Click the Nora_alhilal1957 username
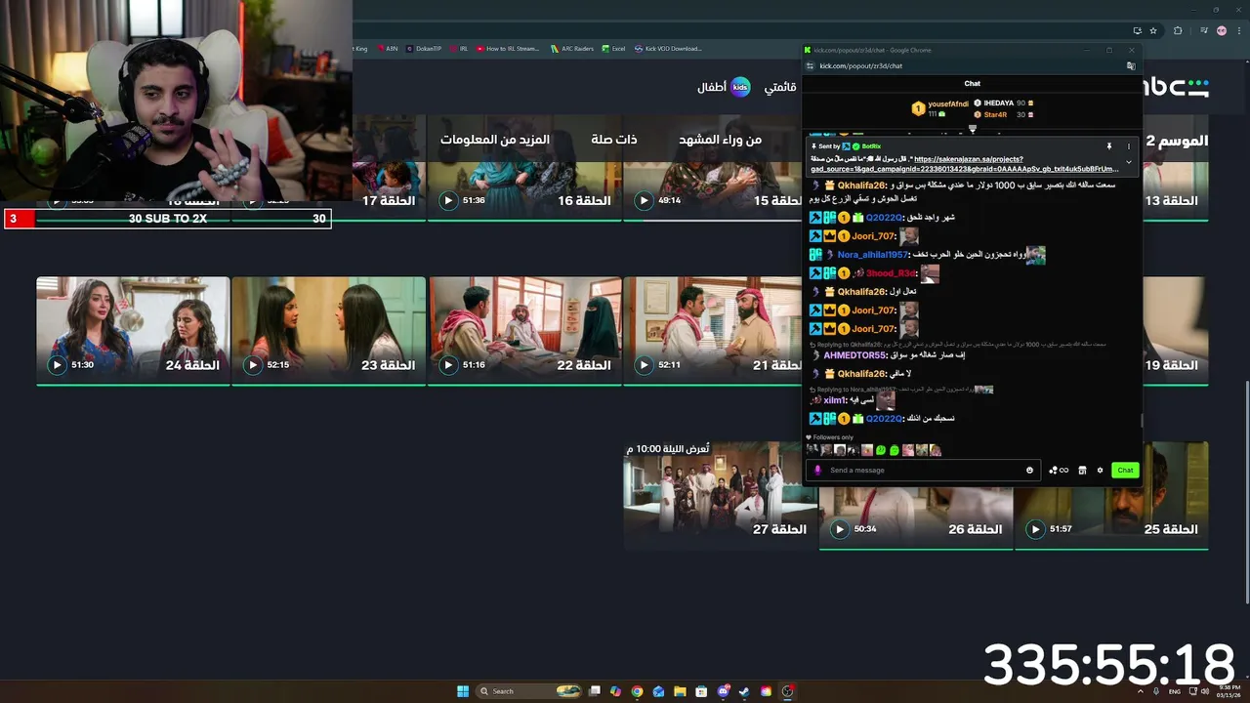Image resolution: width=1250 pixels, height=703 pixels. click(873, 255)
